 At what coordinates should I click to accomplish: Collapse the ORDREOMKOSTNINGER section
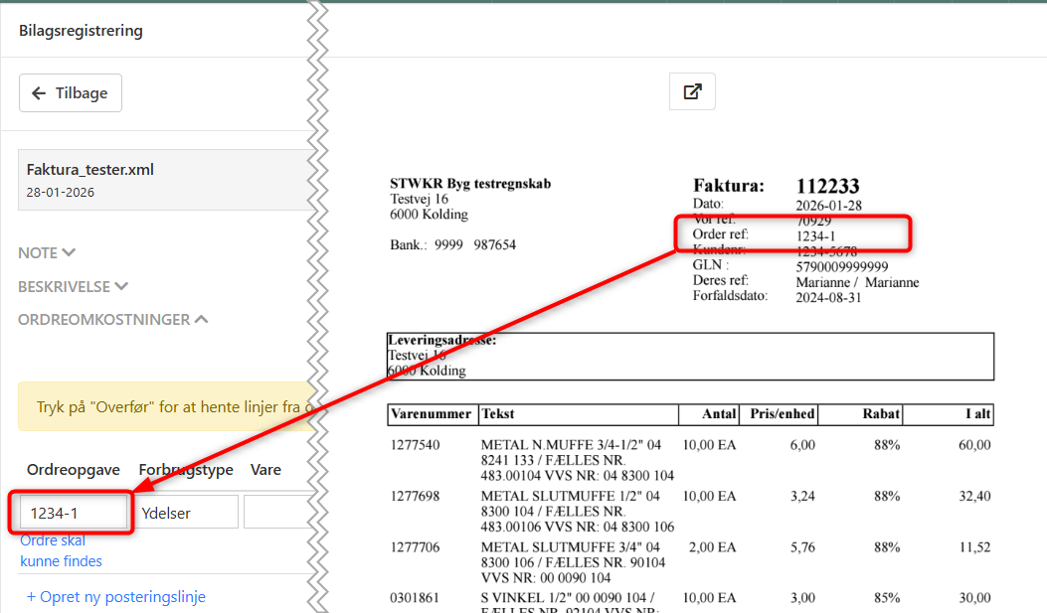[x=112, y=320]
